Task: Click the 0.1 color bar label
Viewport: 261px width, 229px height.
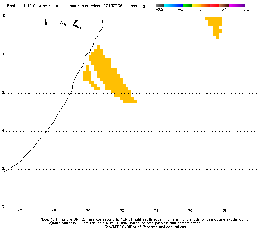Action: [224, 10]
